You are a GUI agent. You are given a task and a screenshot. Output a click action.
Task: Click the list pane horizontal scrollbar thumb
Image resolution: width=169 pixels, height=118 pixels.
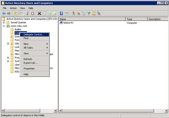[108, 110]
